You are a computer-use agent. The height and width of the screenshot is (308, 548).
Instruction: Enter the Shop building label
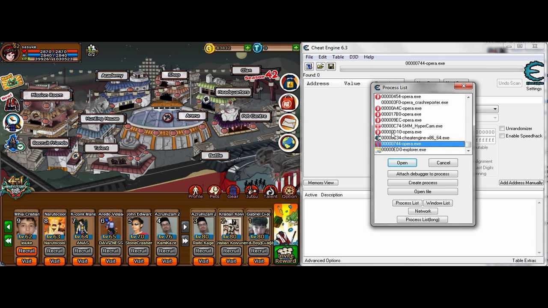pos(174,75)
